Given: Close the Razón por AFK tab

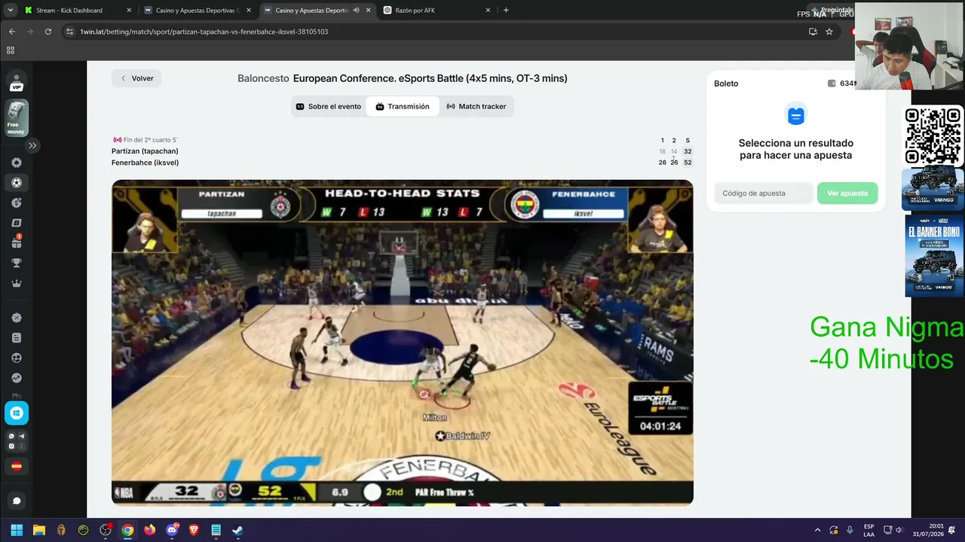Looking at the screenshot, I should [x=488, y=11].
